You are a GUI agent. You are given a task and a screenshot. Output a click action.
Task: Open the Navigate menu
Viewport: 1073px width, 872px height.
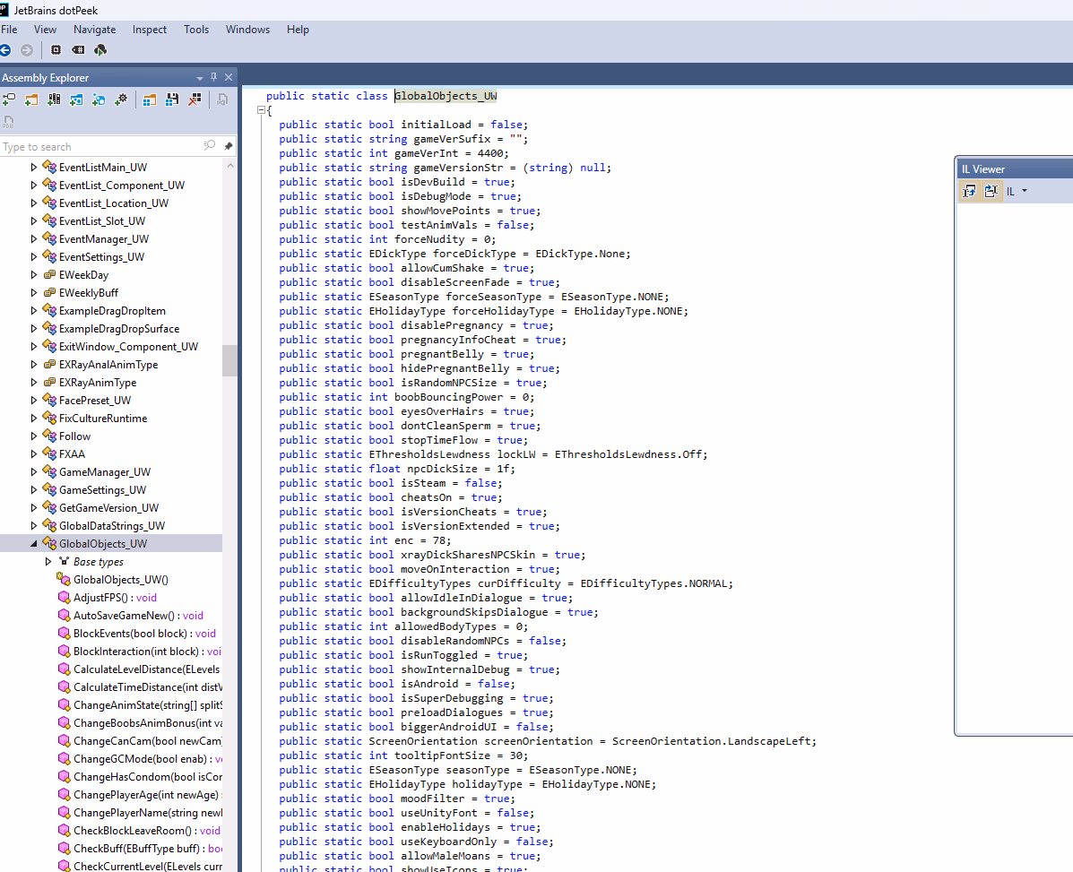click(94, 30)
